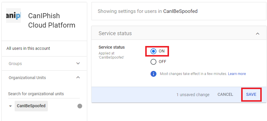Click the CanIPhish logo thumbnail
267x121 pixels.
pos(13,16)
